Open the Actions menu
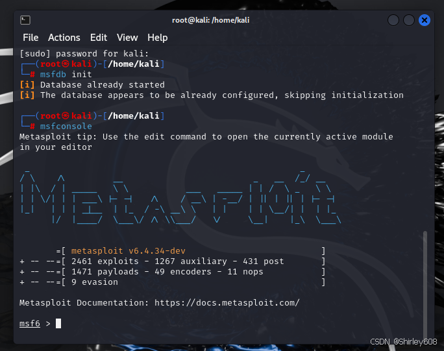This screenshot has width=444, height=351. tap(64, 38)
